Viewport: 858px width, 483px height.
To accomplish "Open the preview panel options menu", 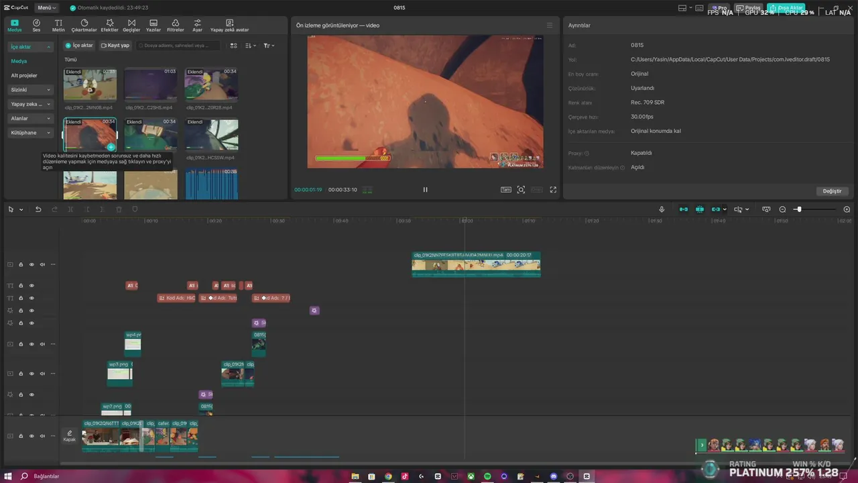I will click(550, 25).
